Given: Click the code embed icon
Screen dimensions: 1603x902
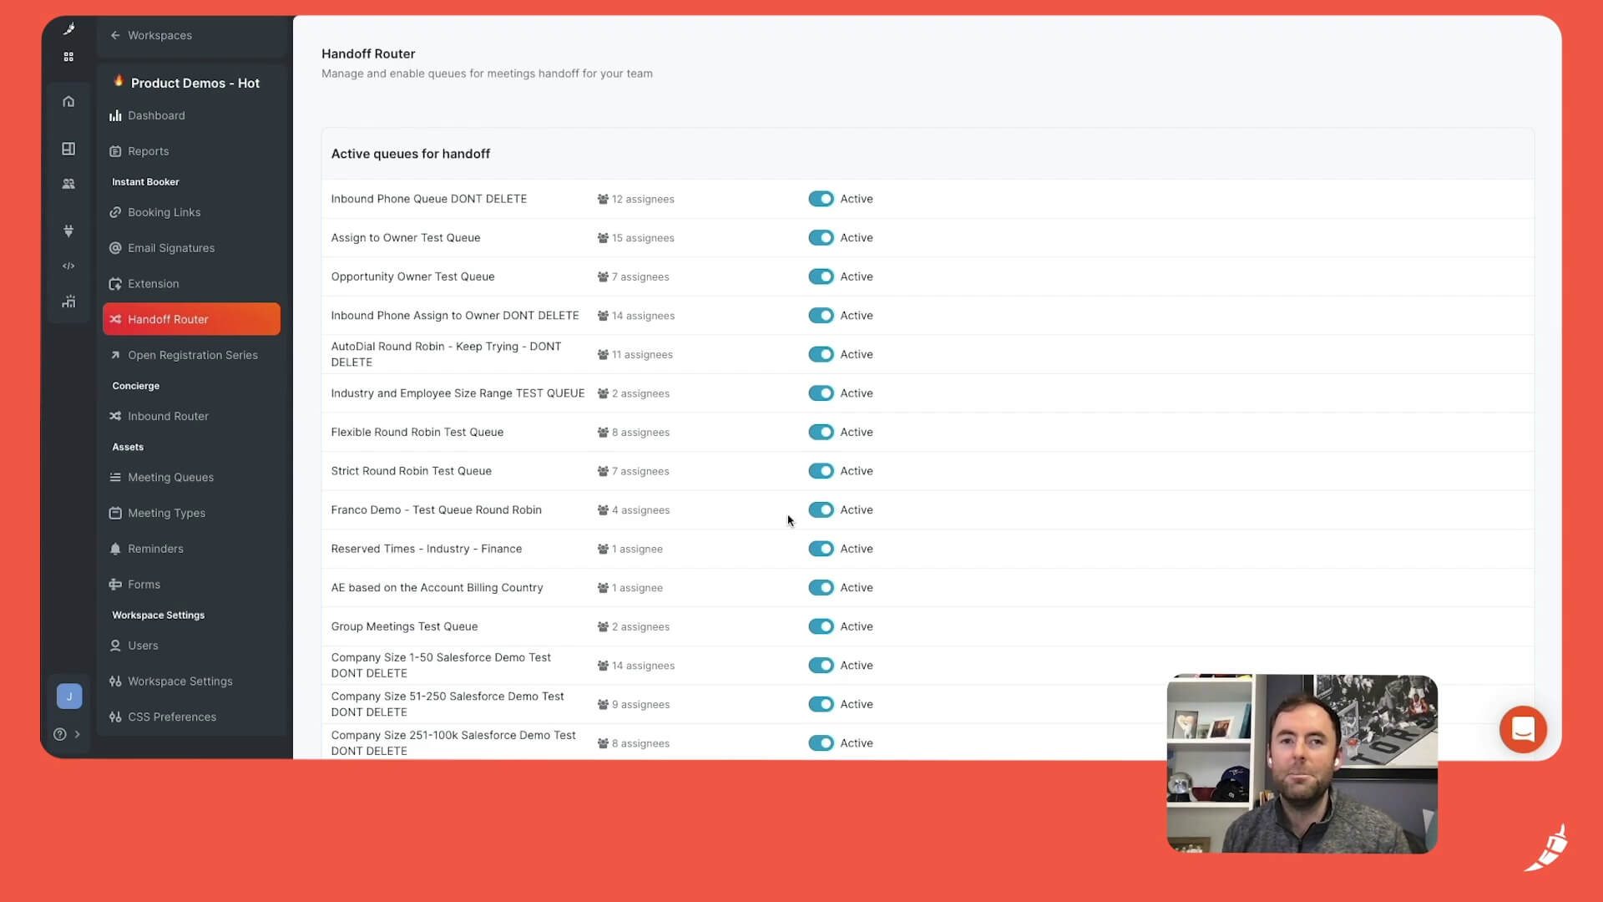Looking at the screenshot, I should point(68,266).
